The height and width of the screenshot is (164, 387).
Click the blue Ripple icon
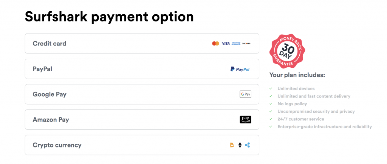[247, 145]
